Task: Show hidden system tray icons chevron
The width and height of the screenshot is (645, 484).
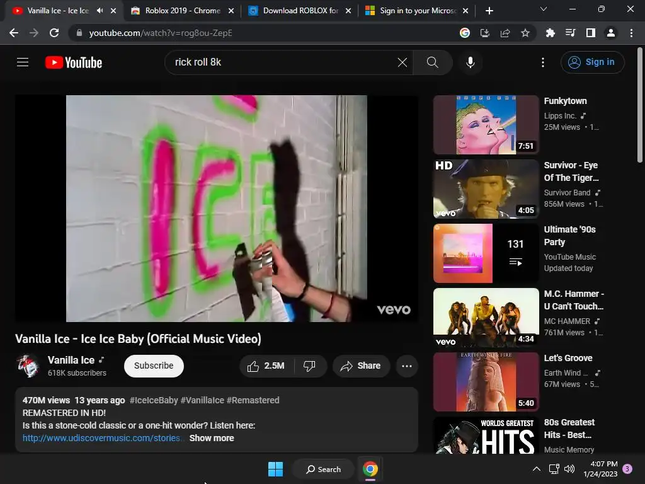Action: tap(537, 469)
